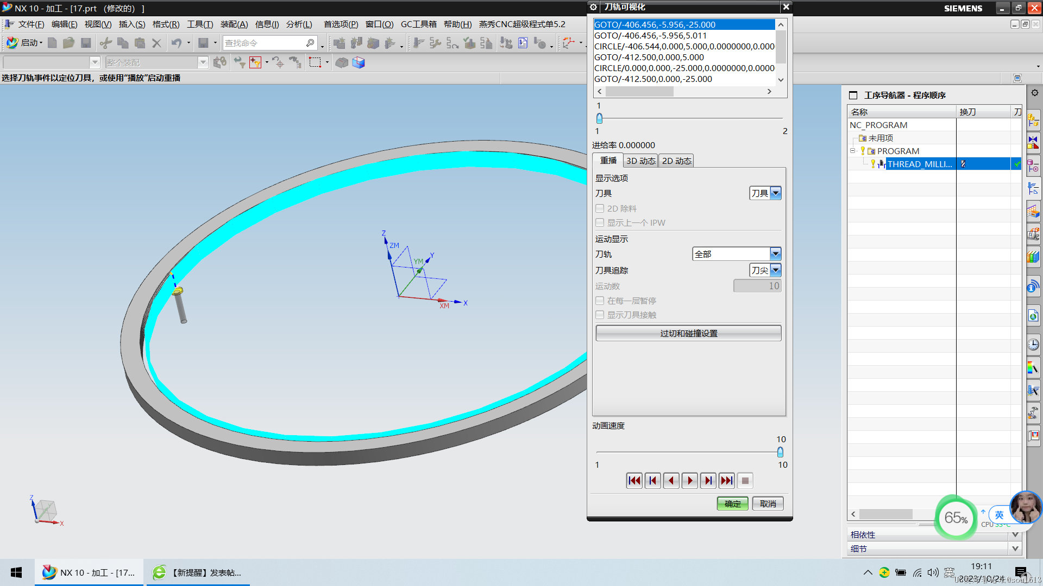Click the settings gear above navigator panel
The width and height of the screenshot is (1043, 586).
(x=1035, y=93)
